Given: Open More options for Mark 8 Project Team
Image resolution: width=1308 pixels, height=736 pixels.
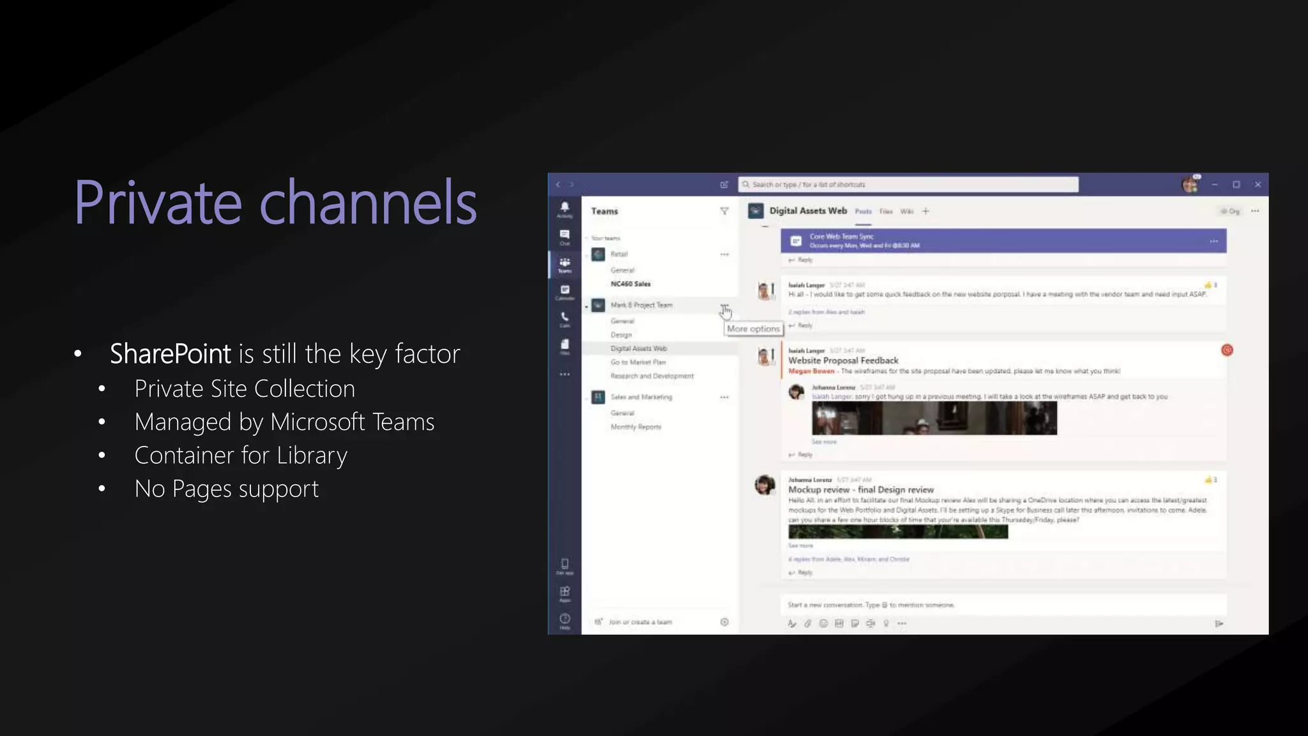Looking at the screenshot, I should (724, 306).
